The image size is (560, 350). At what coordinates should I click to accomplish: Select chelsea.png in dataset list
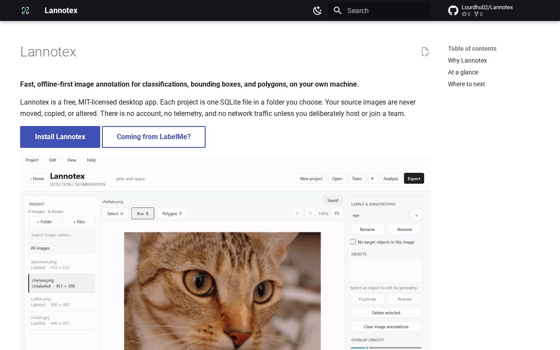(x=62, y=283)
